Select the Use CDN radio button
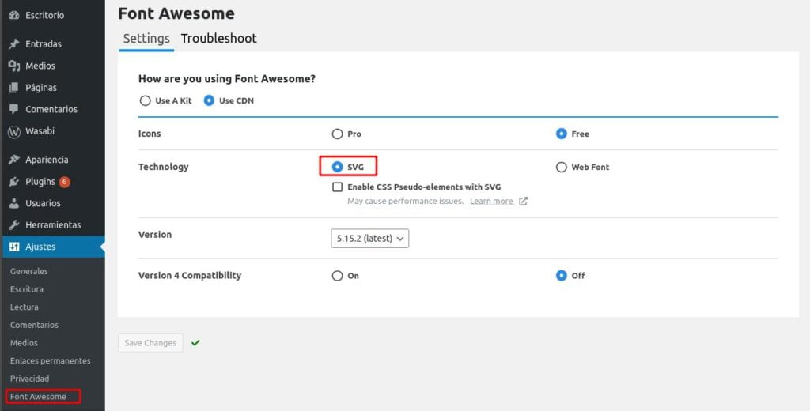This screenshot has height=411, width=810. (209, 100)
